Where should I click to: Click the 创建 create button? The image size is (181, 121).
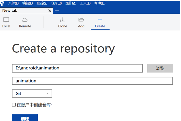[x=25, y=118]
